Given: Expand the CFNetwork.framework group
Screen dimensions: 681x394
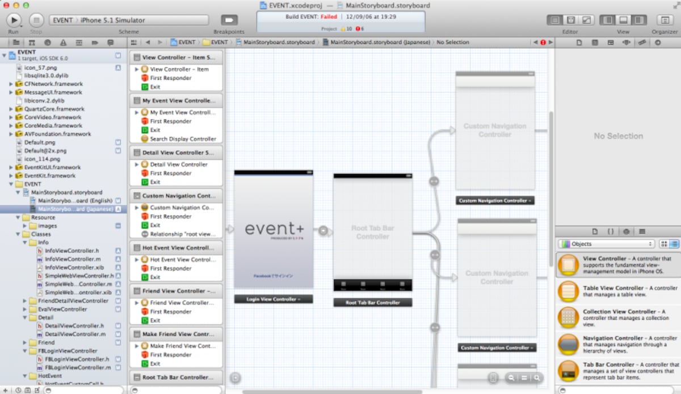Looking at the screenshot, I should [x=11, y=84].
